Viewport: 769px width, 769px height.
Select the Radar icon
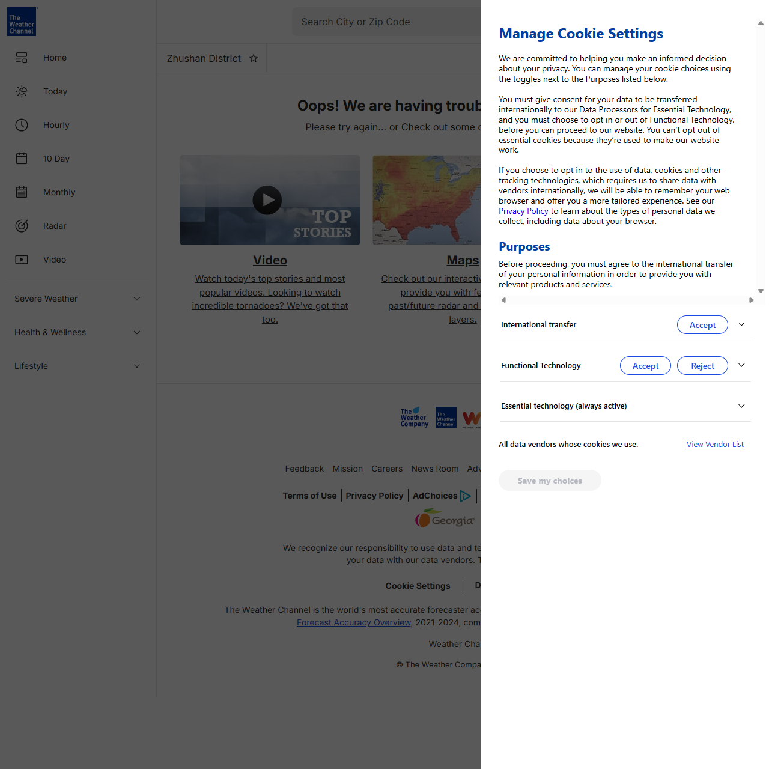click(22, 226)
